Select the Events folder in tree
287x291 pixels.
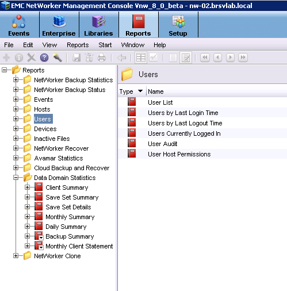click(44, 99)
